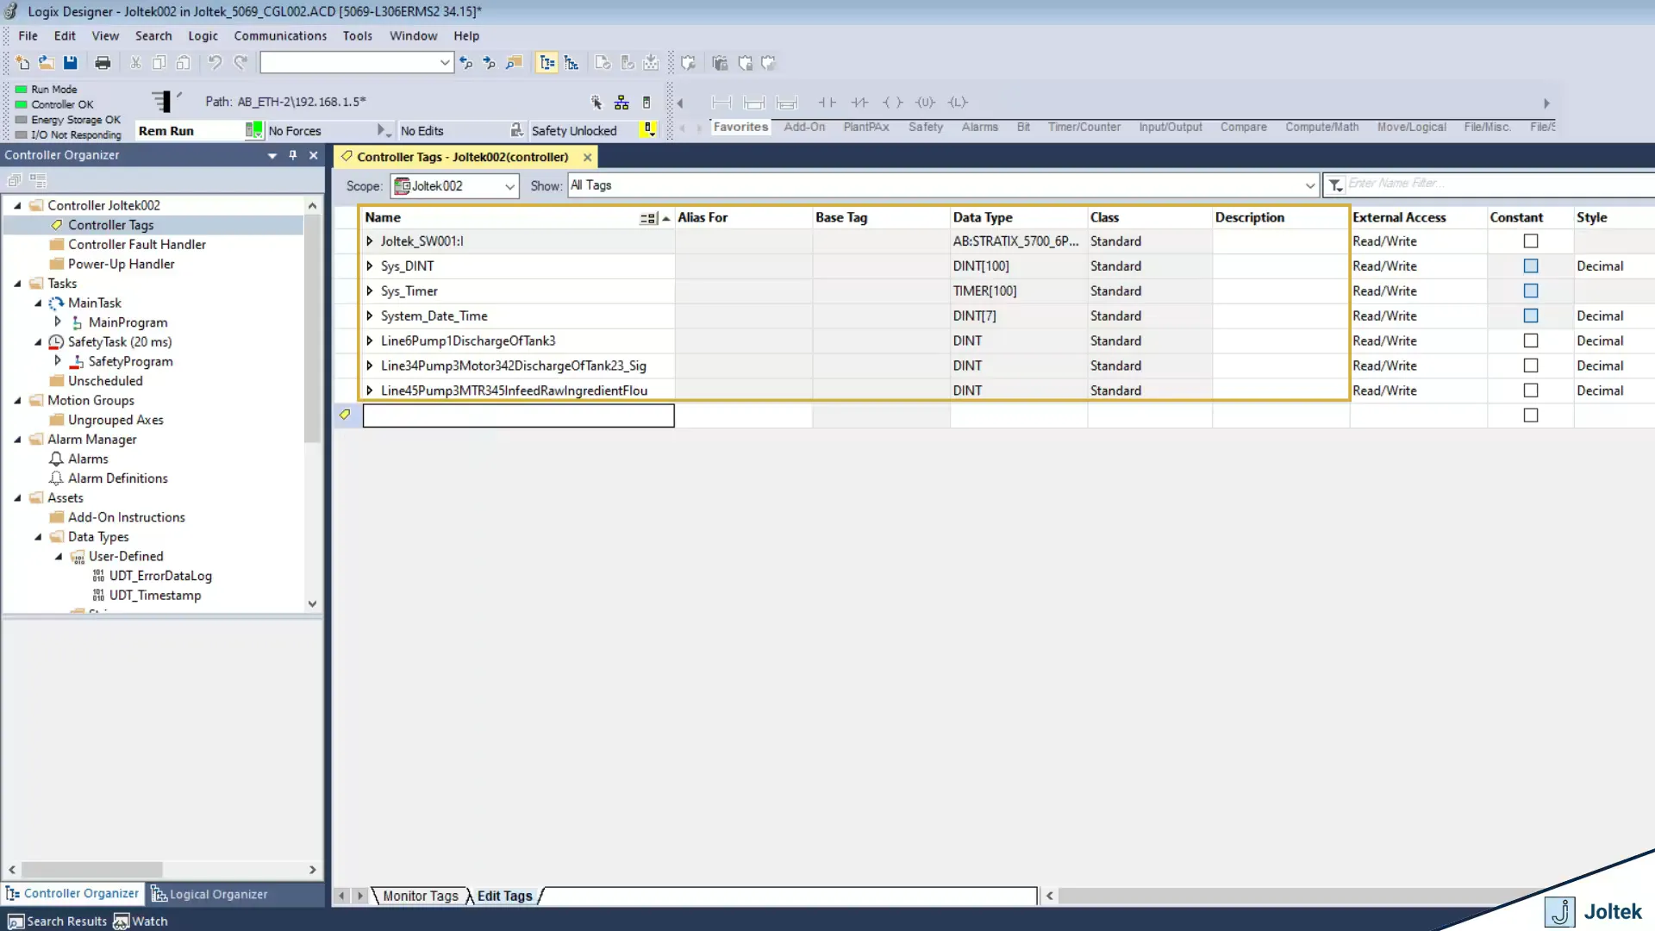Insert an Examine On (XIC) contact
Screen dimensions: 1655x931
(x=827, y=103)
